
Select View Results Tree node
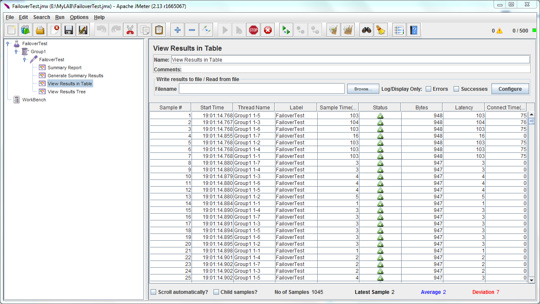[66, 92]
